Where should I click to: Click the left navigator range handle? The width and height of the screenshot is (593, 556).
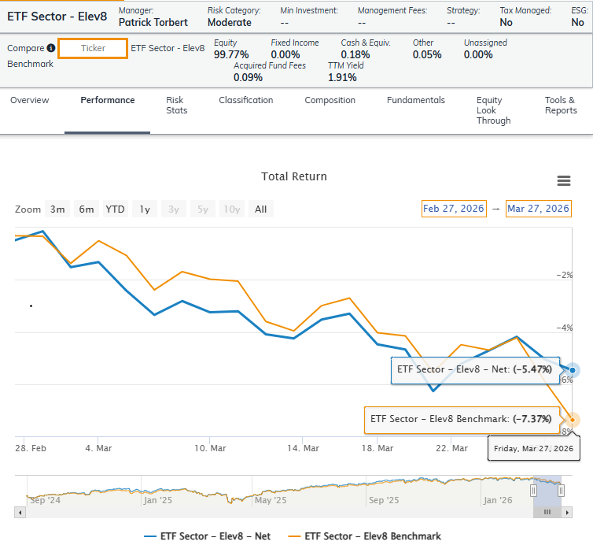[533, 491]
